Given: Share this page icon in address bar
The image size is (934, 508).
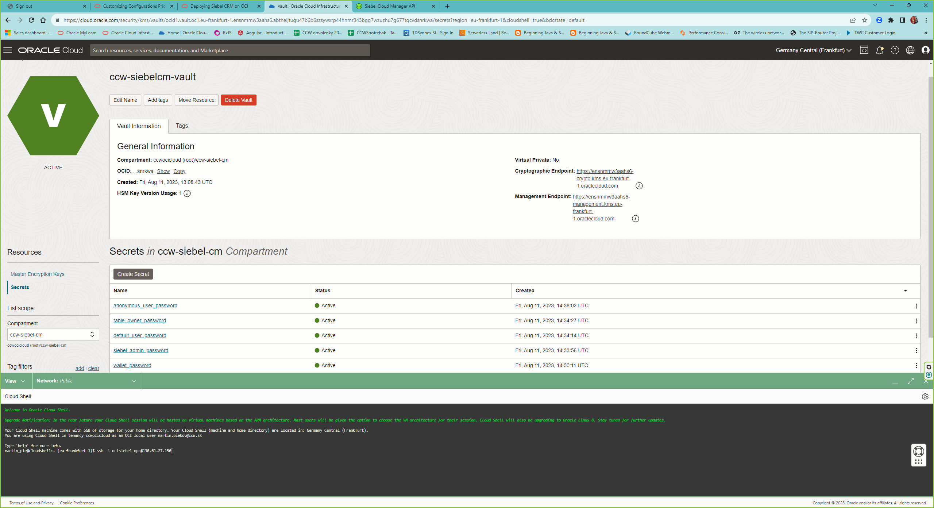Looking at the screenshot, I should pyautogui.click(x=853, y=20).
